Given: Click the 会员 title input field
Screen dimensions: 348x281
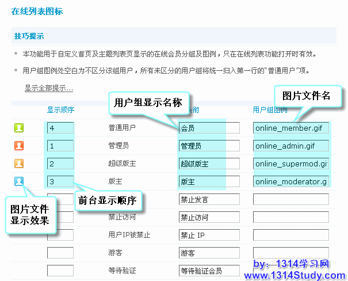Looking at the screenshot, I should tap(209, 128).
